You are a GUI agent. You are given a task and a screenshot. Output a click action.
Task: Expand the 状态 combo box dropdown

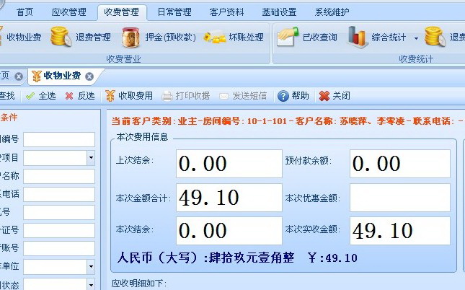coord(91,284)
